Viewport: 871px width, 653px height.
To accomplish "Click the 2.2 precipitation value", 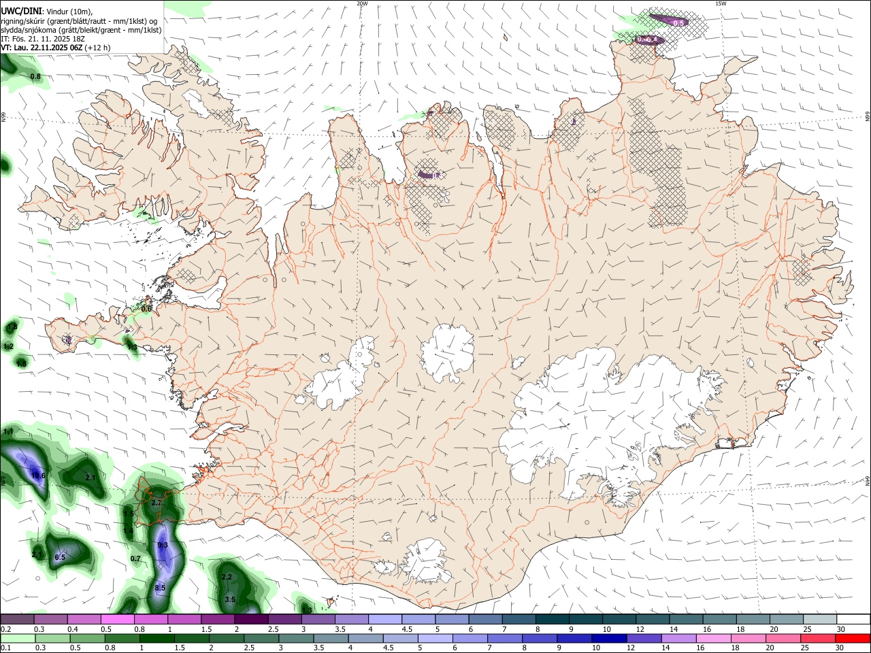I will pyautogui.click(x=227, y=577).
